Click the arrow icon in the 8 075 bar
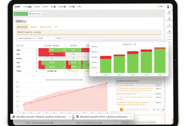 click(64, 54)
